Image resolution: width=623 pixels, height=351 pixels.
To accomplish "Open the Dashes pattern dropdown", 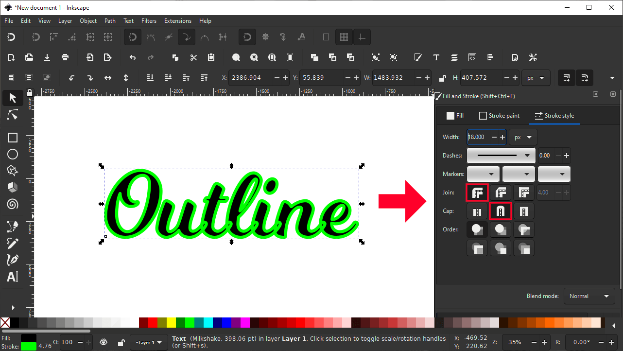I will coord(501,156).
